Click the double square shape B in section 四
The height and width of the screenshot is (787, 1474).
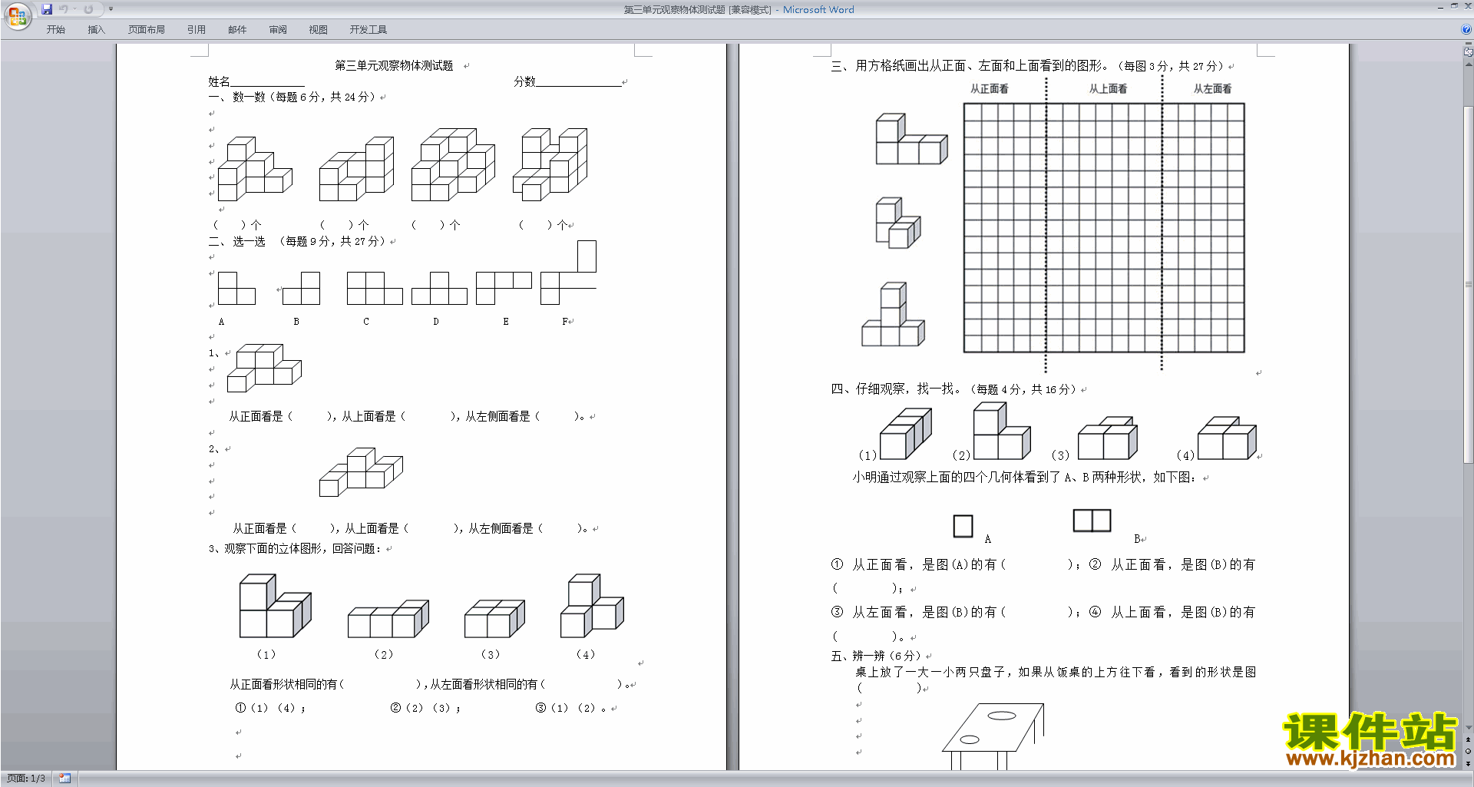1092,521
